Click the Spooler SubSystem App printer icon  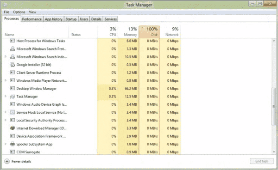pyautogui.click(x=13, y=144)
